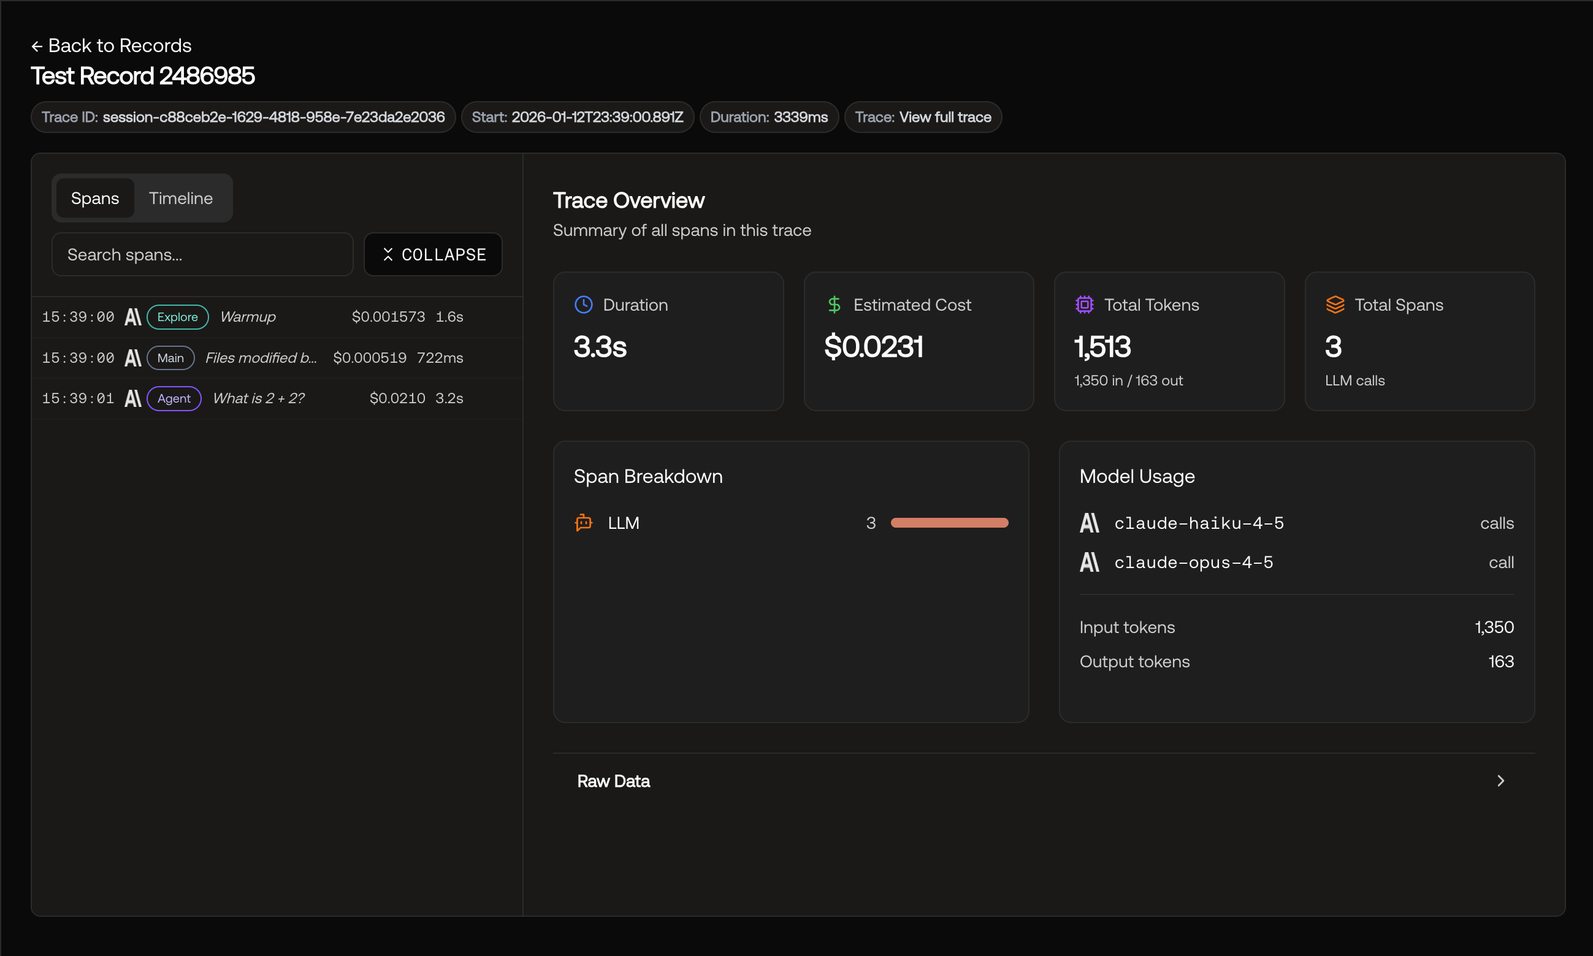Click the Input tokens 1,350 value
1593x956 pixels.
point(1494,628)
